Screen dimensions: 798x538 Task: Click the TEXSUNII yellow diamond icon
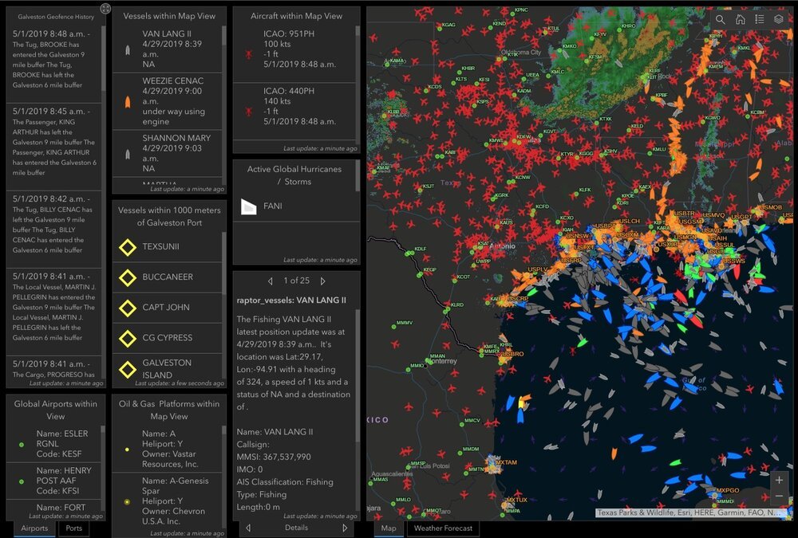tap(126, 247)
